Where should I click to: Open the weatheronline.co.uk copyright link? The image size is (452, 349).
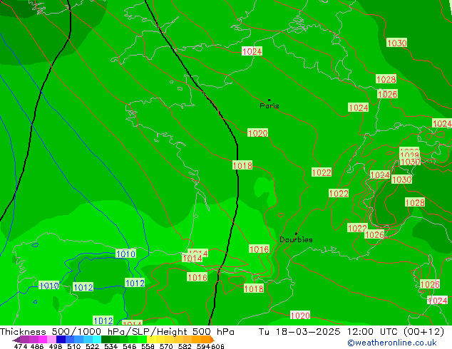click(x=392, y=343)
